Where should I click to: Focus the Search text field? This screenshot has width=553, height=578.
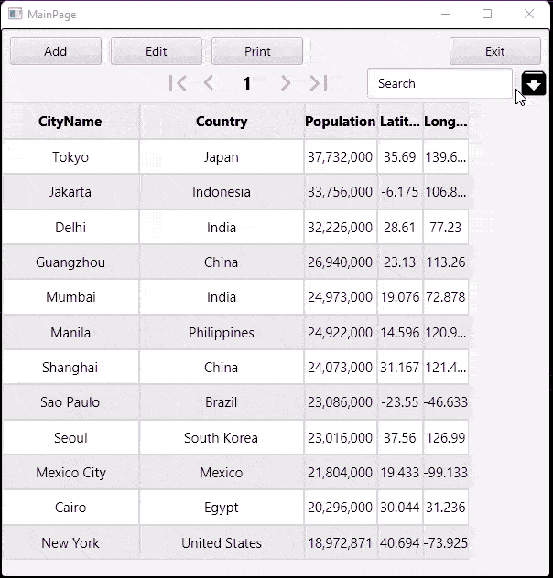pyautogui.click(x=439, y=83)
